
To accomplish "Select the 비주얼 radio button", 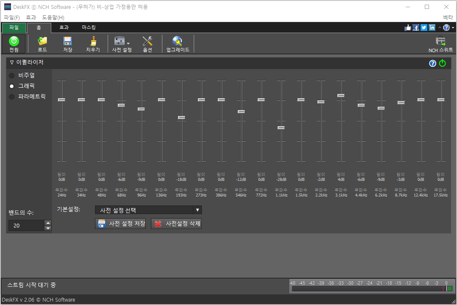I will pyautogui.click(x=12, y=75).
